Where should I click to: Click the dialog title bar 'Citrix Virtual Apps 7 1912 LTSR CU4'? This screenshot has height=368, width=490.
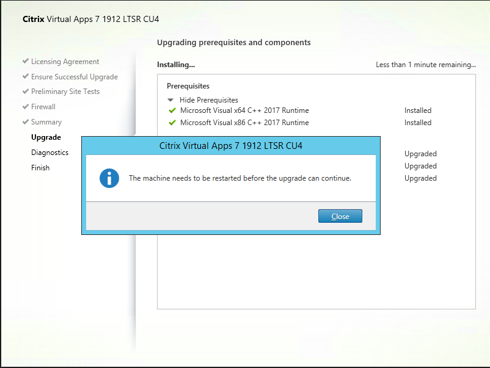231,146
